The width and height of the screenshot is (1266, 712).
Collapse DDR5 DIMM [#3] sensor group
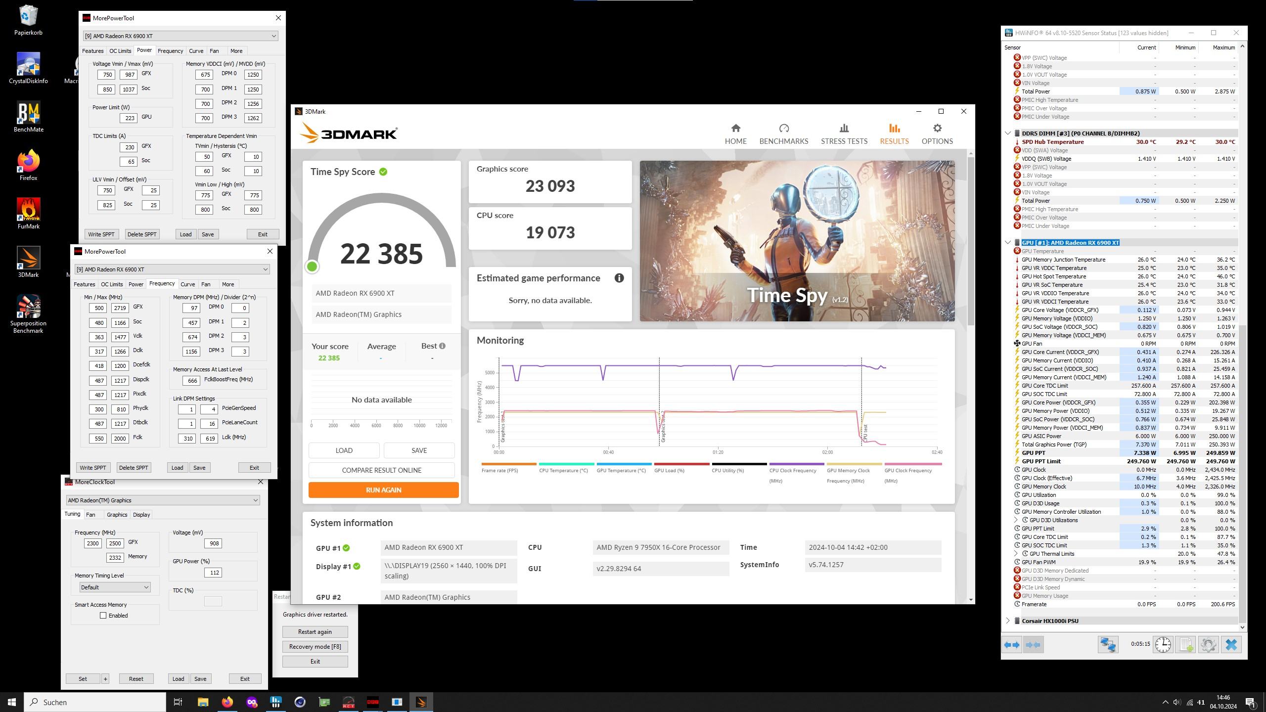point(1008,133)
